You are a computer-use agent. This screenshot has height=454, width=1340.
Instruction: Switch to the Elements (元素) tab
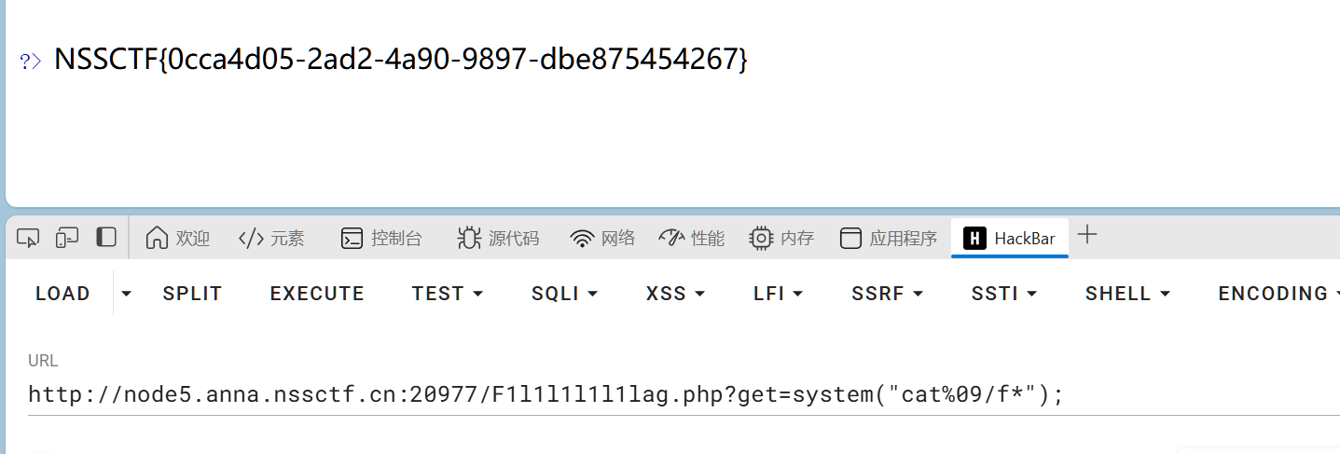[271, 239]
